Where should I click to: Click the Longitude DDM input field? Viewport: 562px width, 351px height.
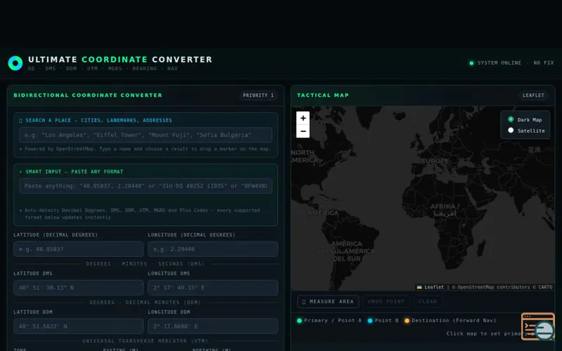[x=213, y=326]
